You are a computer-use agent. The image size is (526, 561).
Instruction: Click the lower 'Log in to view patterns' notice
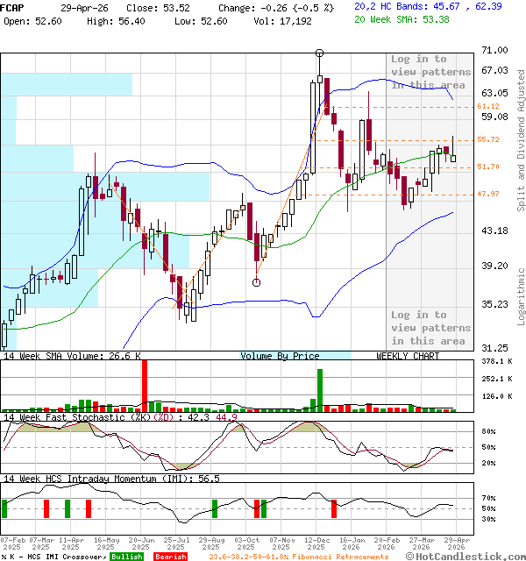pos(430,328)
